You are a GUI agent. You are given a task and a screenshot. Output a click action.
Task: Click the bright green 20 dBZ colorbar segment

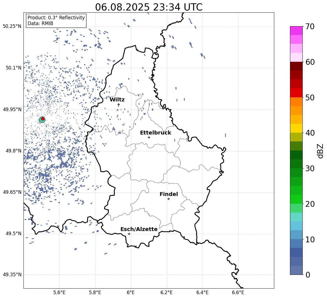(296, 199)
